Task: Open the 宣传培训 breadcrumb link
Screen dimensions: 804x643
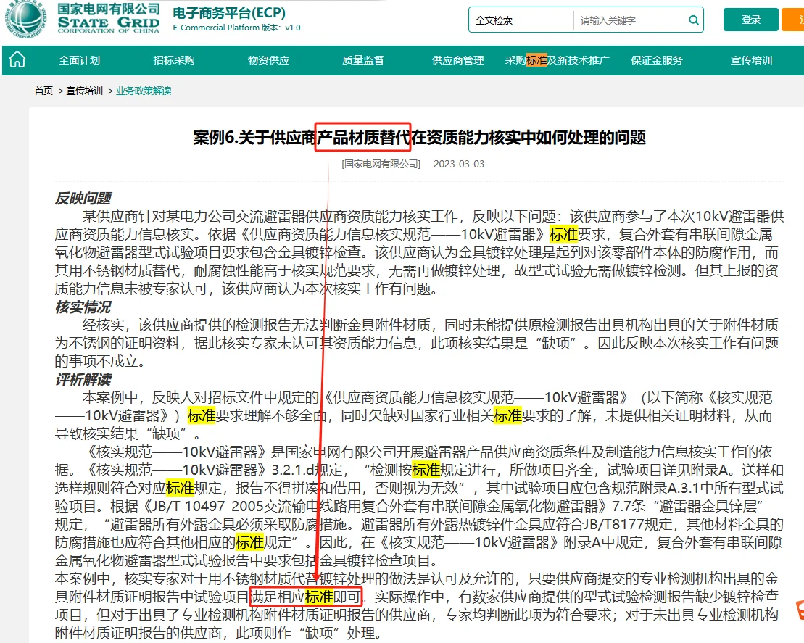Action: pos(83,92)
